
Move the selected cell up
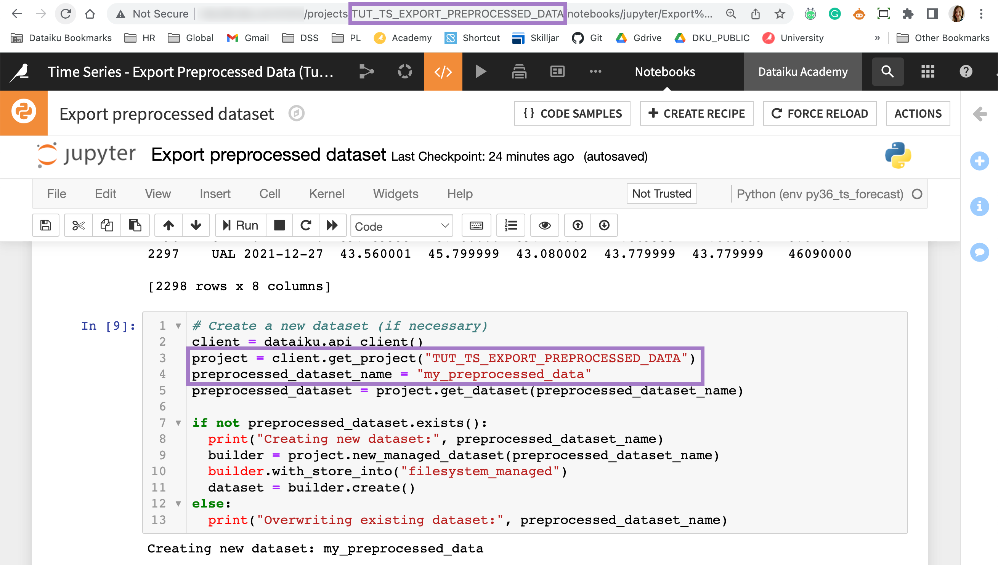point(168,225)
